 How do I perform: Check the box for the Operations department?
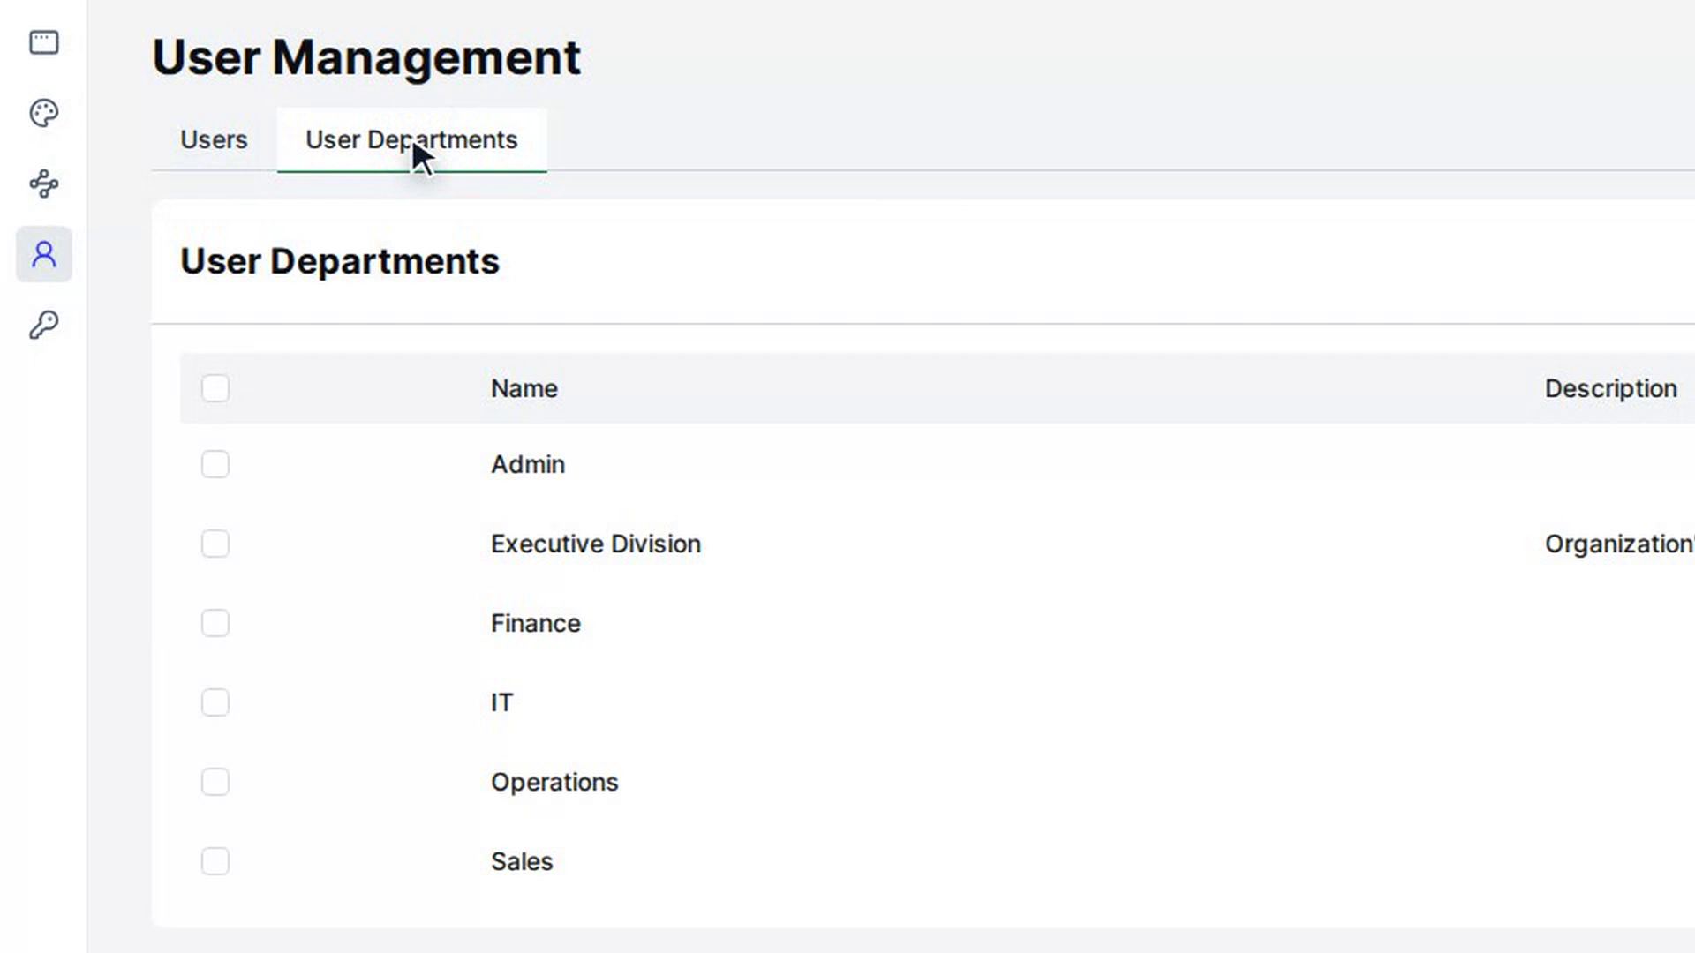(x=215, y=782)
